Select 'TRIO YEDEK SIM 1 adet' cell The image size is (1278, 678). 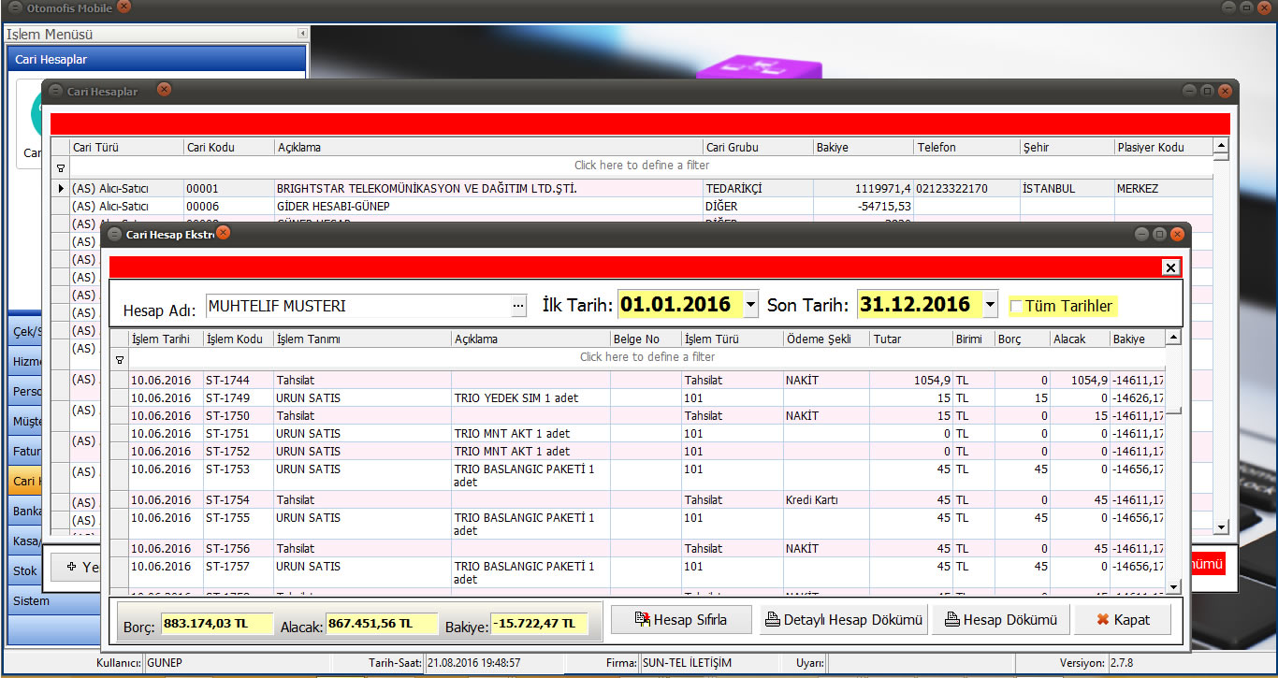coord(530,398)
